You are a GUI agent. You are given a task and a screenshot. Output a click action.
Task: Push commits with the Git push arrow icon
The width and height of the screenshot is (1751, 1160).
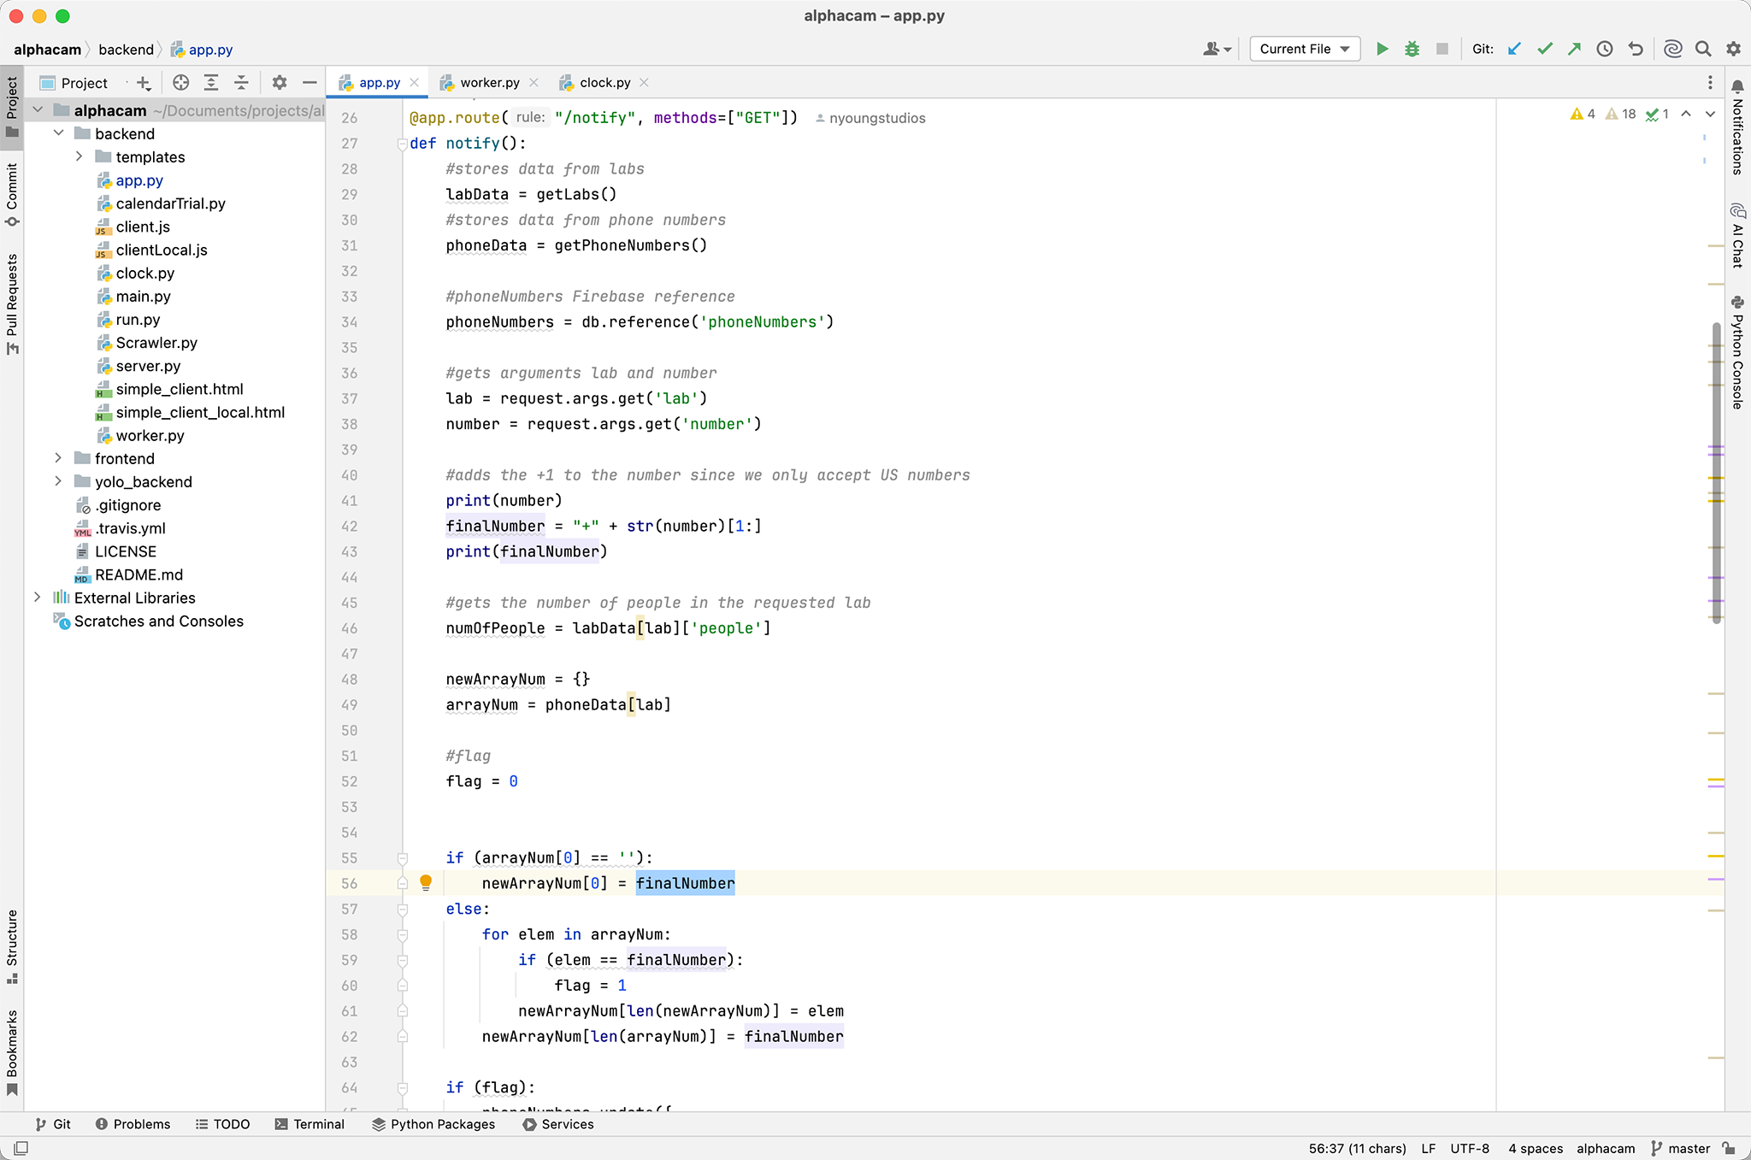tap(1574, 49)
